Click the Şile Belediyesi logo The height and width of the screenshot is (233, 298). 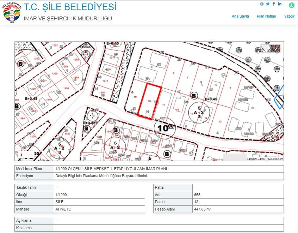pos(11,13)
